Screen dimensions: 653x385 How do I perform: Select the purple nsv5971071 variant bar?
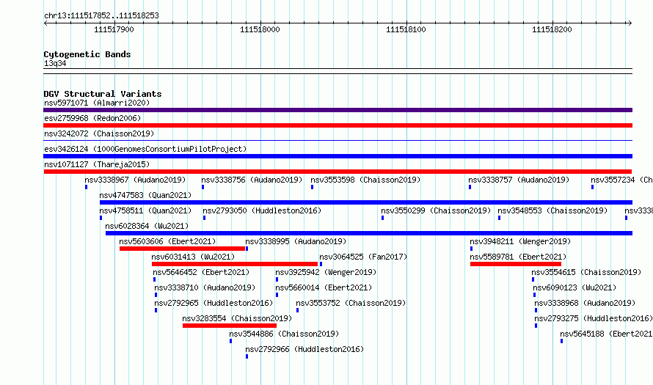tap(338, 110)
